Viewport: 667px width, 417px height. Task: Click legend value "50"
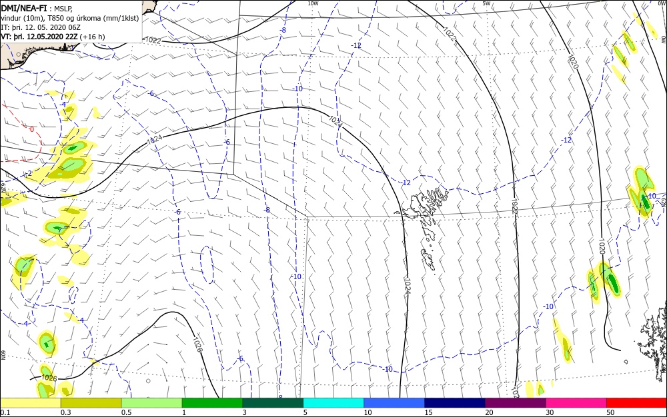click(x=610, y=412)
